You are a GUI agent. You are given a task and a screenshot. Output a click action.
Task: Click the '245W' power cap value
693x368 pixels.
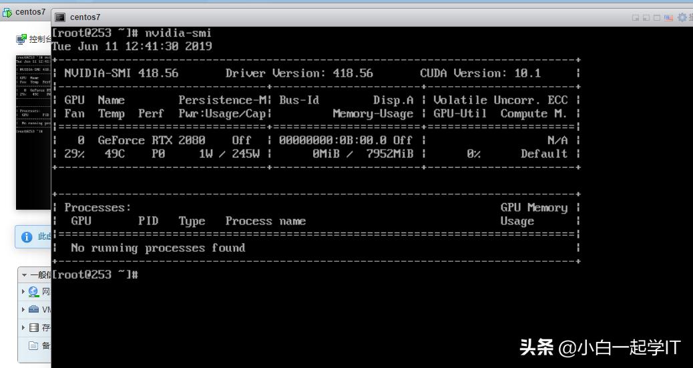[246, 154]
